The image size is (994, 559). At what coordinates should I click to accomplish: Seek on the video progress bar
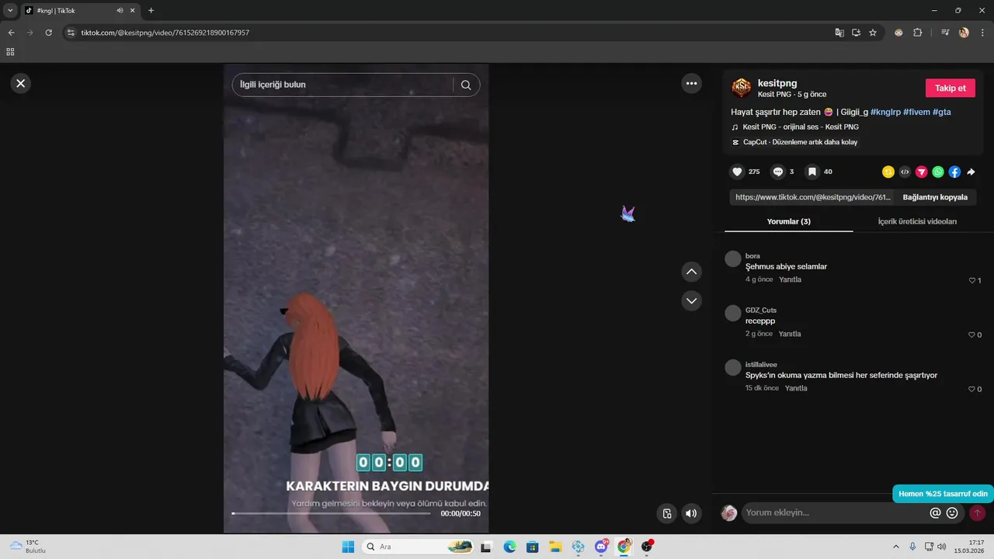[x=331, y=513]
